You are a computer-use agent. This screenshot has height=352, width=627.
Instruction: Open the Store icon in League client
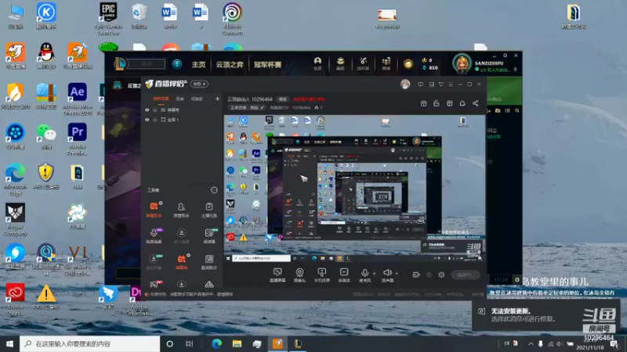pos(386,63)
